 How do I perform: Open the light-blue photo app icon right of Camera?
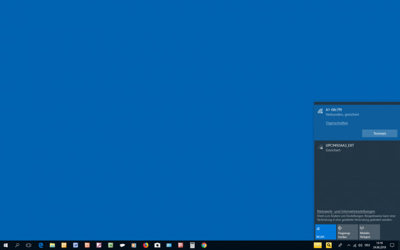(x=169, y=245)
